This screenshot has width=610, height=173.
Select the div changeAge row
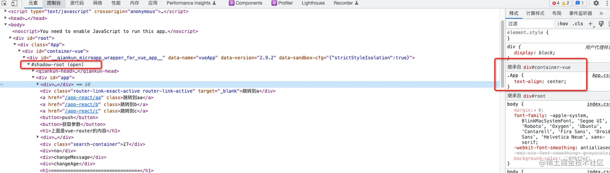click(x=67, y=164)
